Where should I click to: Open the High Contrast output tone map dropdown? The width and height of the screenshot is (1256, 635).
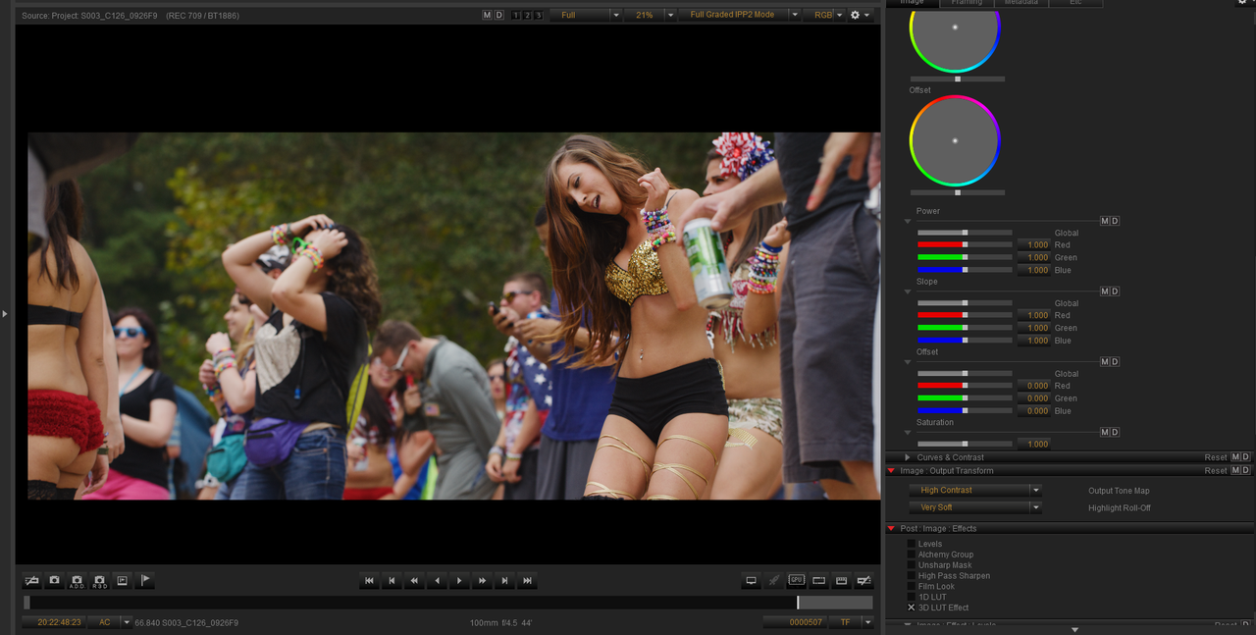[x=974, y=490]
